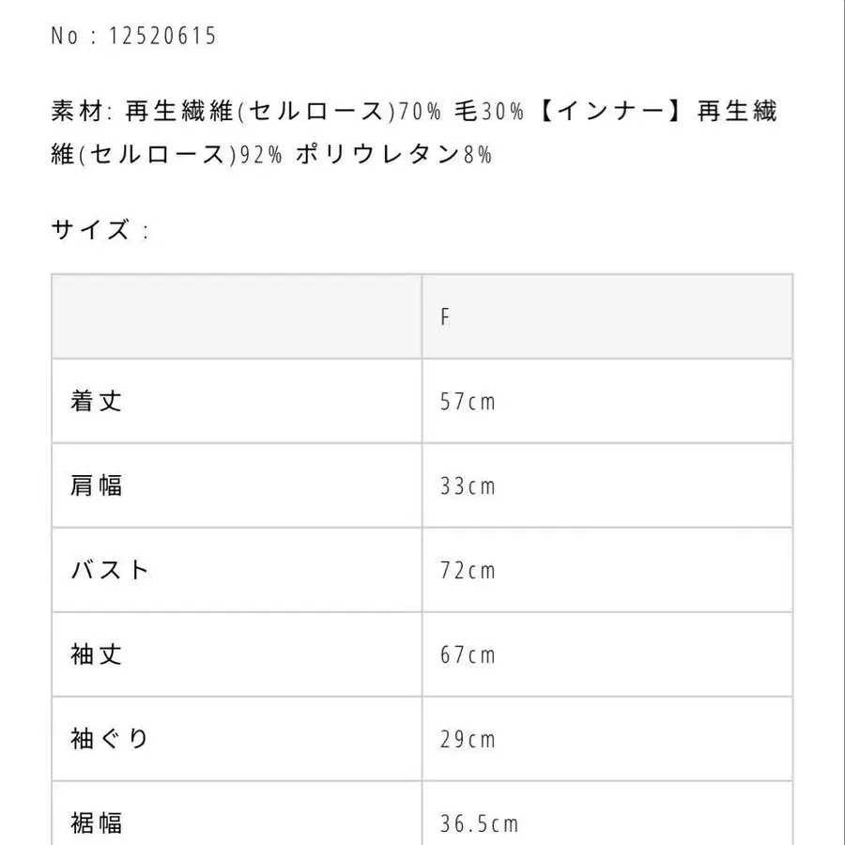Click the 素材 material label
This screenshot has height=845, width=845.
coord(80,113)
